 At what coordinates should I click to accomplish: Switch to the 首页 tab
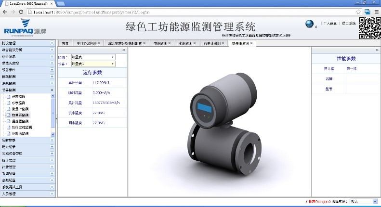(65, 43)
